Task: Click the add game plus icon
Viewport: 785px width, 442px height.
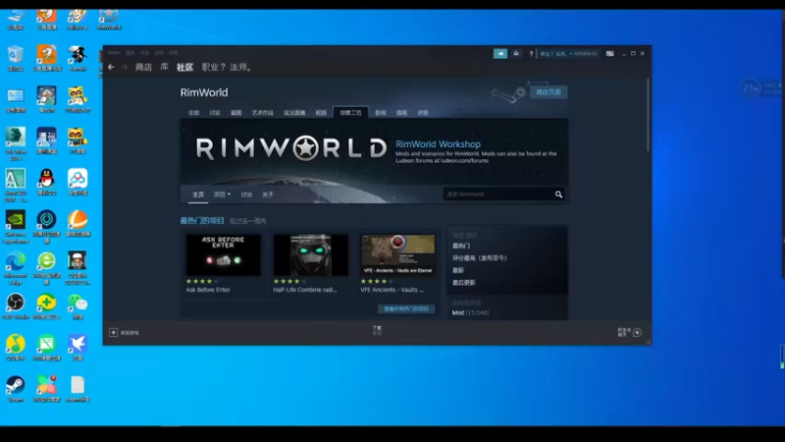Action: 113,332
